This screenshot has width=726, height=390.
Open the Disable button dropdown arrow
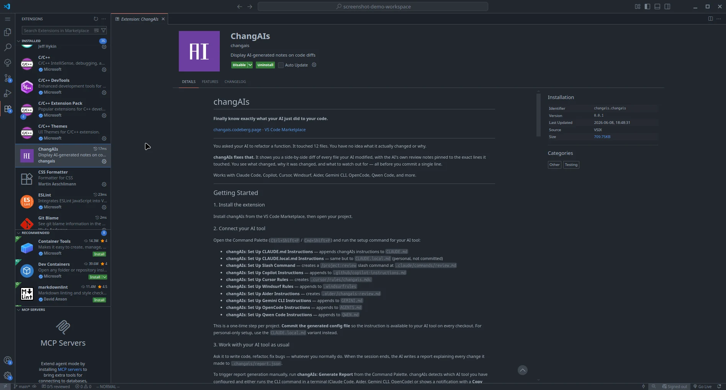(250, 65)
